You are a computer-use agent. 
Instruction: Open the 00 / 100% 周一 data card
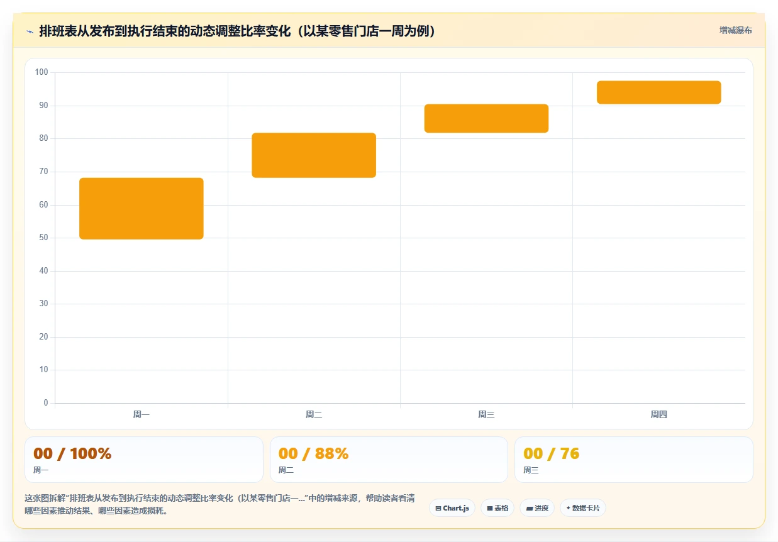pyautogui.click(x=143, y=460)
